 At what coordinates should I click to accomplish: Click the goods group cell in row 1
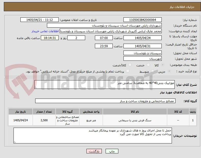click(x=67, y=120)
